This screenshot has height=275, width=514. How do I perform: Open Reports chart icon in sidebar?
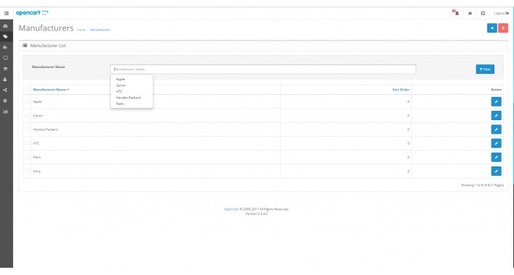pos(5,111)
